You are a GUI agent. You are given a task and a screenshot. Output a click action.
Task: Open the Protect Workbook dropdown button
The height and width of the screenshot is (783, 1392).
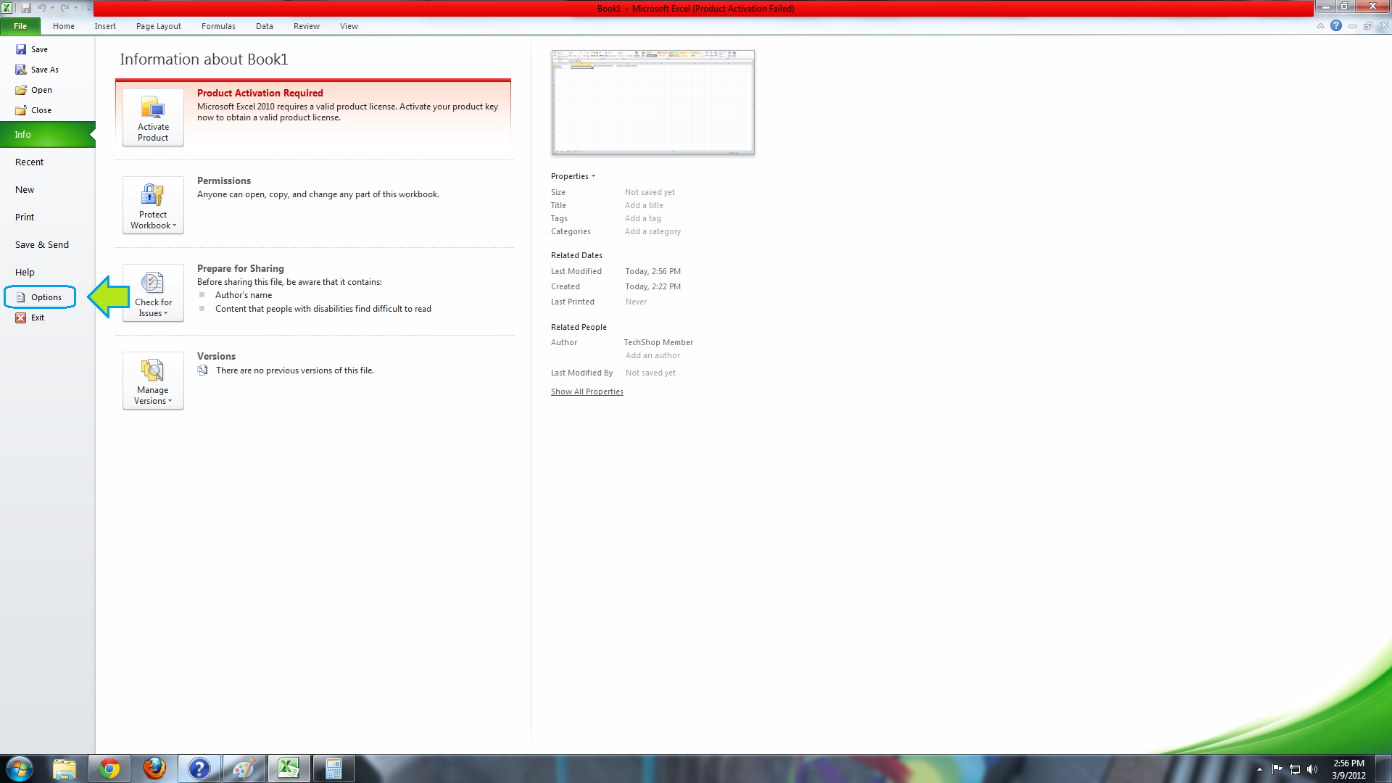pyautogui.click(x=153, y=205)
